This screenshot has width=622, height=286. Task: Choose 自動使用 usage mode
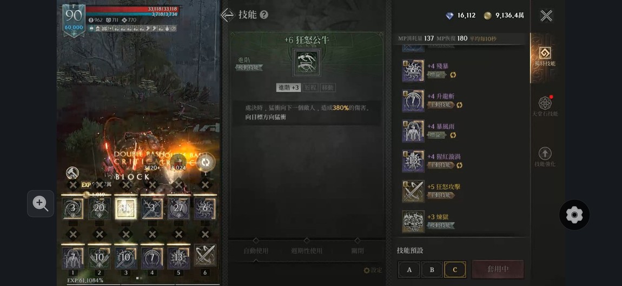[256, 251]
